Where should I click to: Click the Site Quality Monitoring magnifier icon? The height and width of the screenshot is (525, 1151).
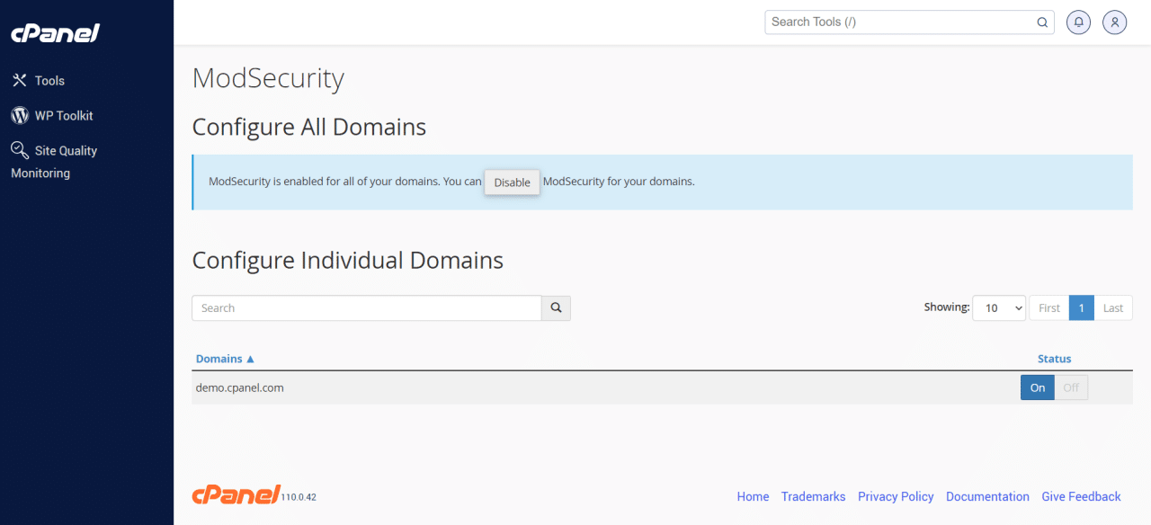tap(19, 149)
